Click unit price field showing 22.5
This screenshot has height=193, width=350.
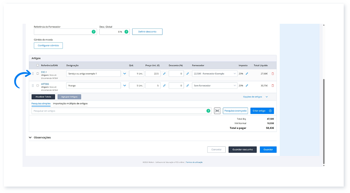(153, 73)
